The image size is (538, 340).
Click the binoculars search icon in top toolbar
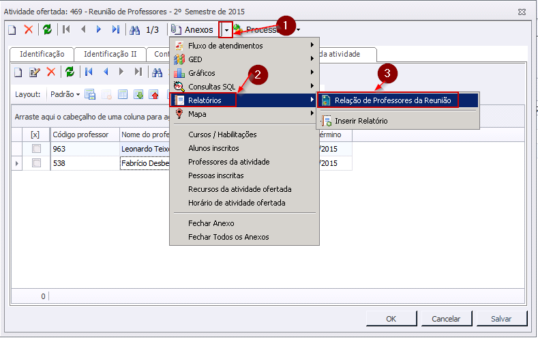pos(135,30)
